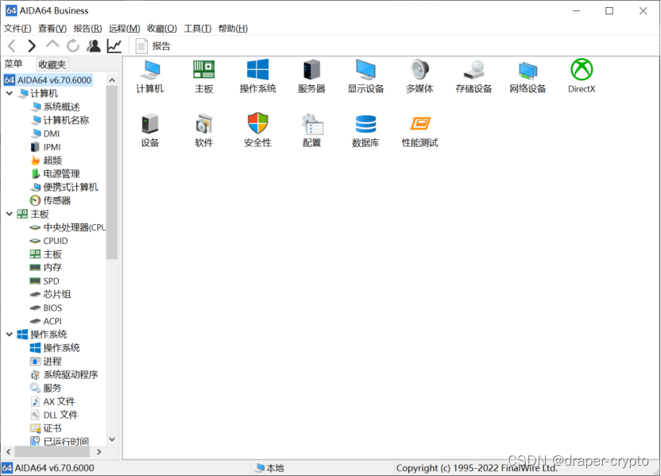The width and height of the screenshot is (661, 476).
Task: Open the 安全性 shield icon
Action: pos(257,130)
